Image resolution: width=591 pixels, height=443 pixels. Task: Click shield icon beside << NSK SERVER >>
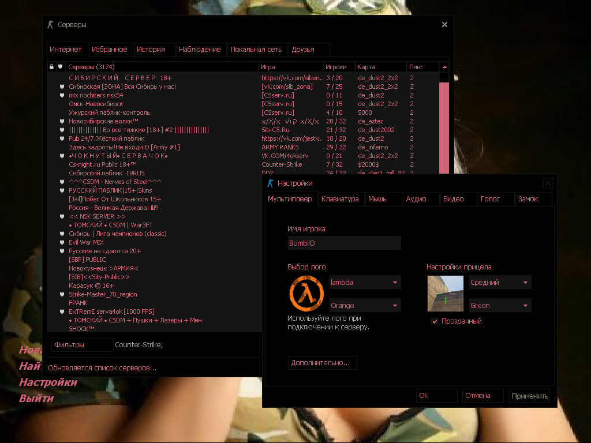click(62, 217)
